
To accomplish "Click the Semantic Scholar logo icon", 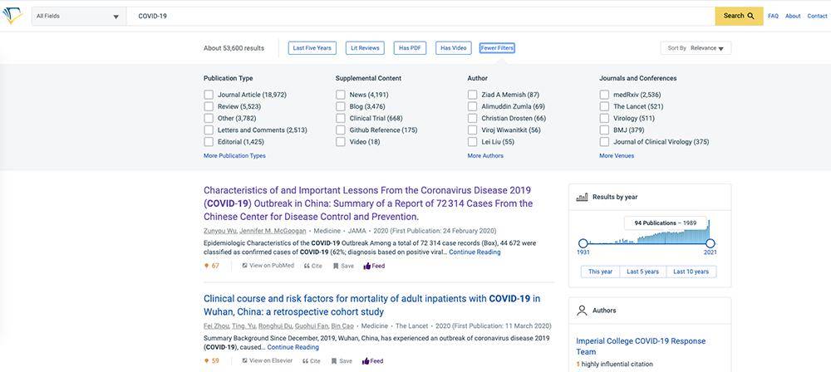I will [x=12, y=16].
